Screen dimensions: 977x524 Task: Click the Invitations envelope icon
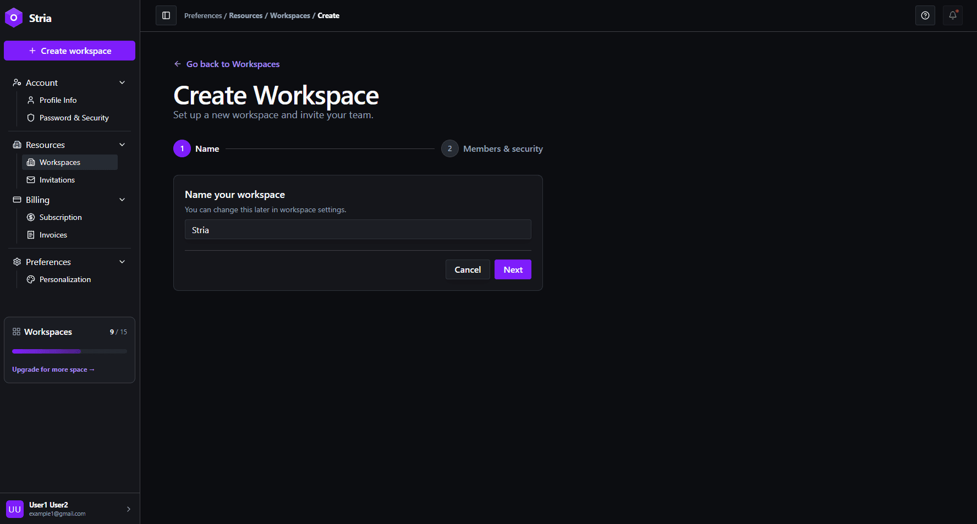pos(31,180)
